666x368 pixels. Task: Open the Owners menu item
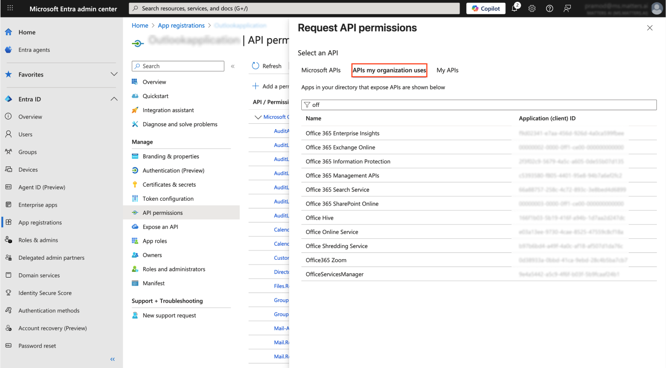click(x=152, y=255)
